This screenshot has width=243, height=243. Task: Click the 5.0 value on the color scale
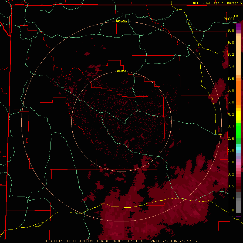pos(231,102)
